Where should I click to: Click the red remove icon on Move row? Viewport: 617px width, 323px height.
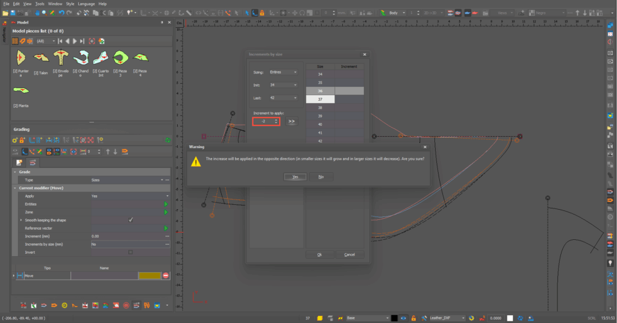[166, 275]
